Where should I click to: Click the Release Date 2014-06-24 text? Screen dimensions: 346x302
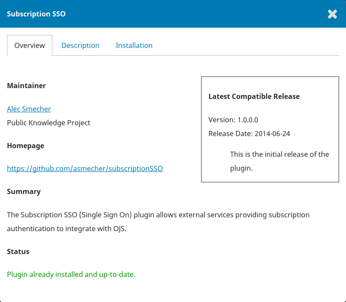pyautogui.click(x=249, y=134)
